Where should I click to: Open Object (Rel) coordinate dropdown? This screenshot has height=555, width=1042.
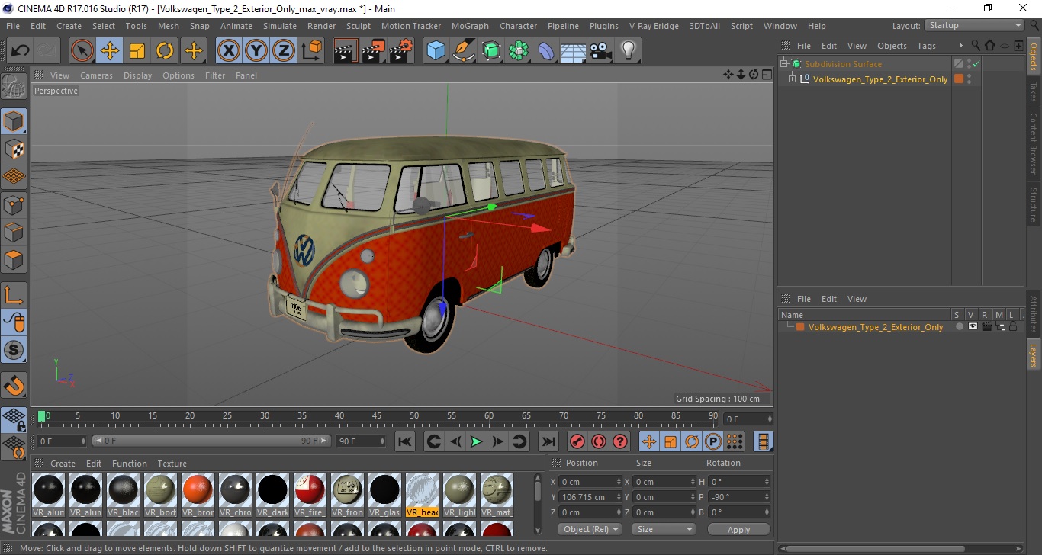coord(590,529)
